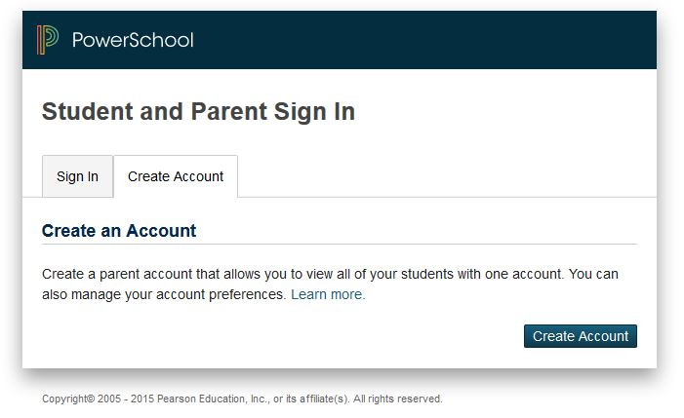Click the PowerSchool P logo icon

(48, 40)
